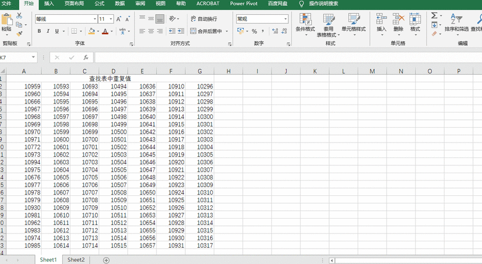Select the Format Painter brush
The width and height of the screenshot is (482, 264).
[19, 33]
